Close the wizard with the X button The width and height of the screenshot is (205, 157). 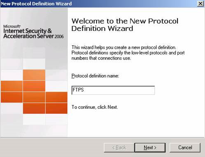point(200,3)
